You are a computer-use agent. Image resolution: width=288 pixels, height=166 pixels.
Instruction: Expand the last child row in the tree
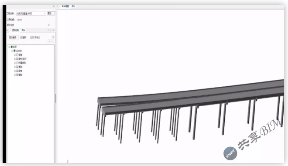pyautogui.click(x=15, y=75)
